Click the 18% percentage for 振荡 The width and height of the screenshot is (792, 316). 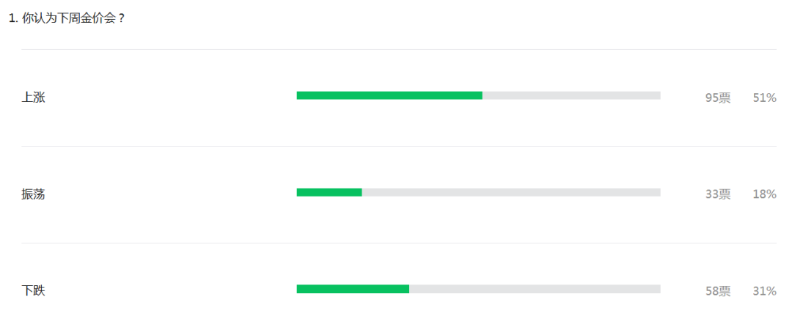764,194
